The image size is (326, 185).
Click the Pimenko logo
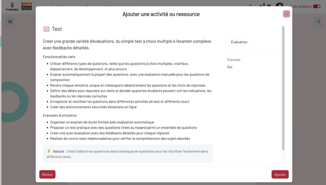tap(11, 6)
